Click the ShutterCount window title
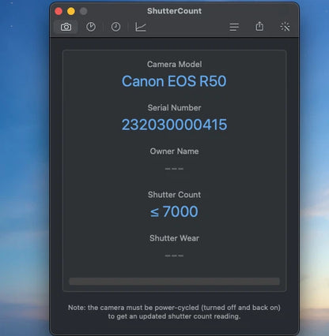 click(174, 11)
